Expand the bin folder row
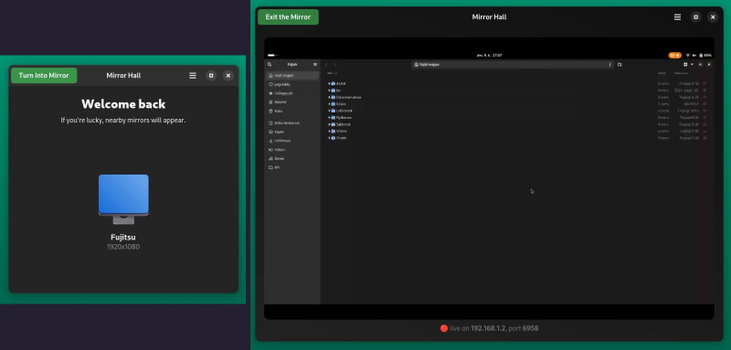Viewport: 731px width, 350px height. coord(329,90)
